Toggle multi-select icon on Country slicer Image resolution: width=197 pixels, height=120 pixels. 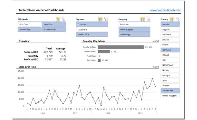pos(172,19)
